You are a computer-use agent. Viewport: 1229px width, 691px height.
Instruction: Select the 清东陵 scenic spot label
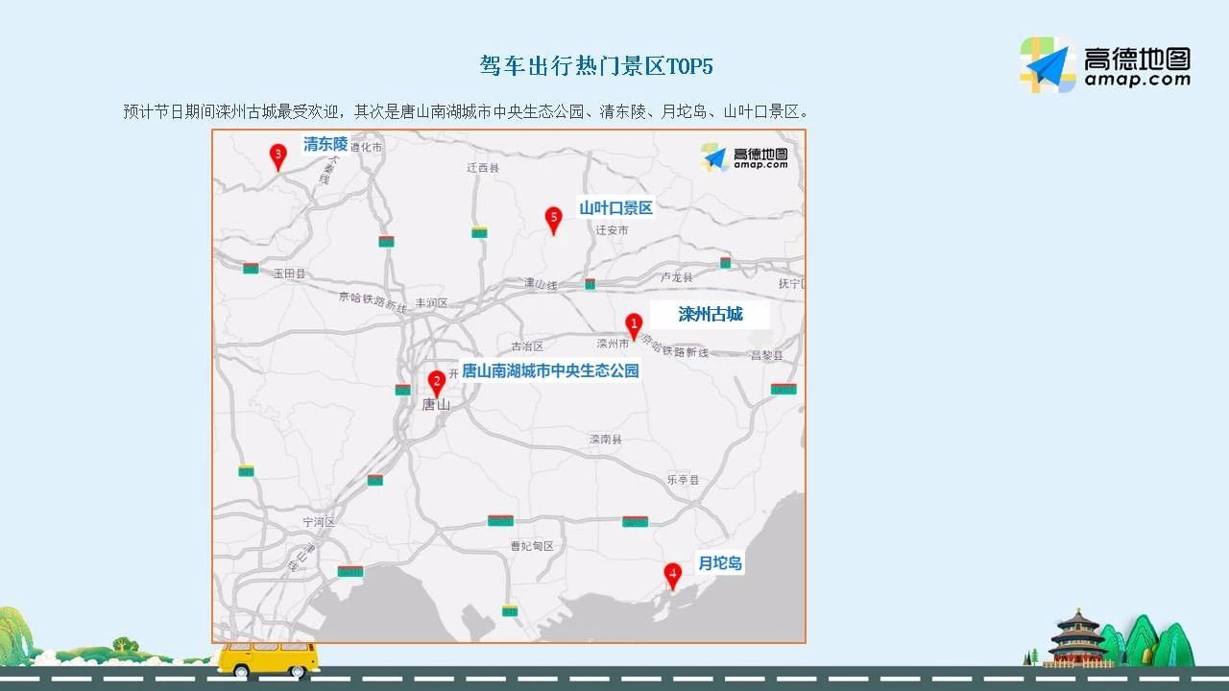325,144
